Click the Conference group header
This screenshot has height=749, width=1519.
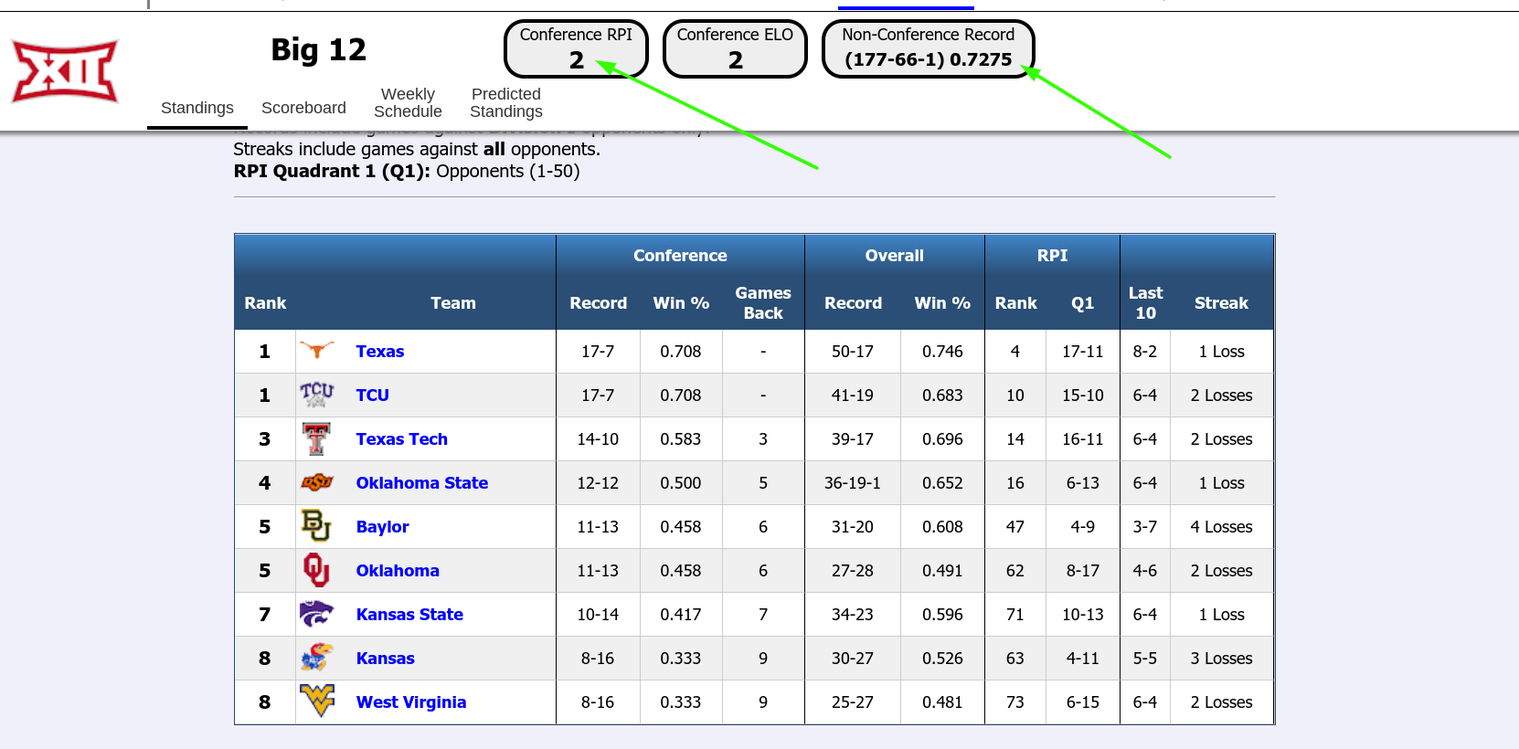[680, 256]
